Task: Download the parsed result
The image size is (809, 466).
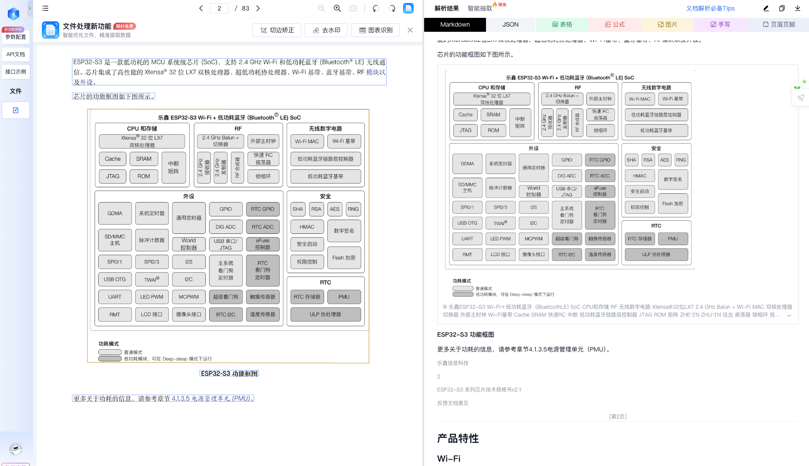Action: (x=798, y=8)
